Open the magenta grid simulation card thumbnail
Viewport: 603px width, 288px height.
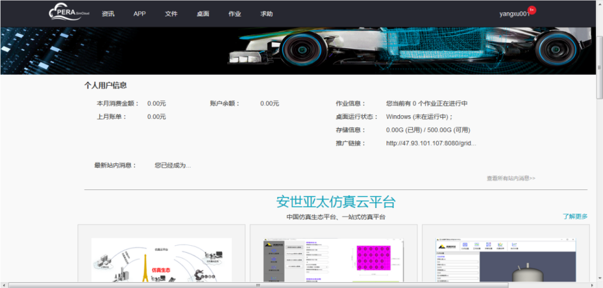click(x=334, y=260)
